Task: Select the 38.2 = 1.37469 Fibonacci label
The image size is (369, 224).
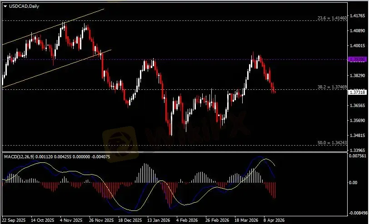Action: [x=332, y=87]
